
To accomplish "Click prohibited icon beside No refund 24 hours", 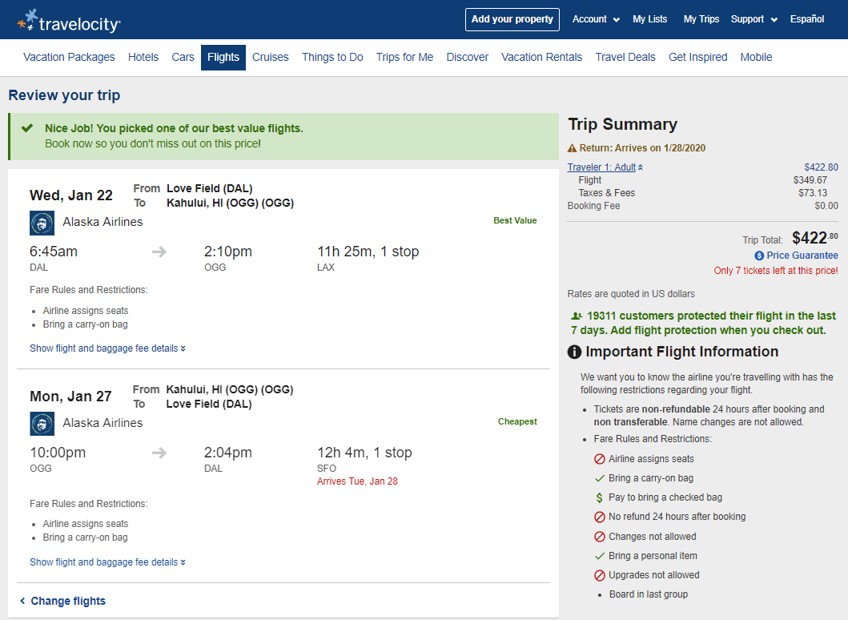I will point(599,517).
